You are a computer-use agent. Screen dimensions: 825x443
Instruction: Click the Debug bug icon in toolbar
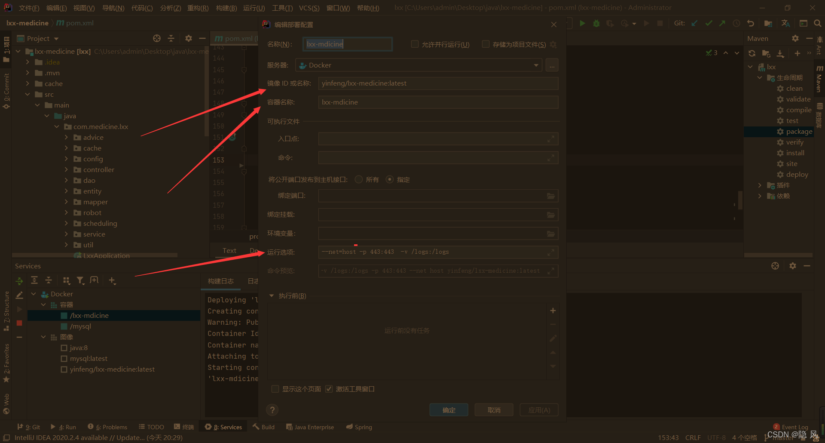coord(596,23)
